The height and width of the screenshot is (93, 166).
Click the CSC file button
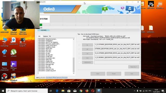[87, 58]
